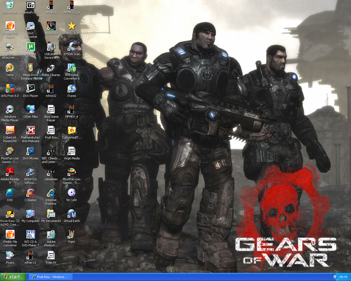
Task: Select the Mega Drive Emulator icon
Action: 30,67
